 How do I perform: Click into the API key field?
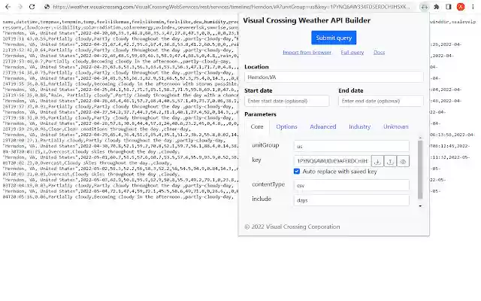tap(332, 161)
